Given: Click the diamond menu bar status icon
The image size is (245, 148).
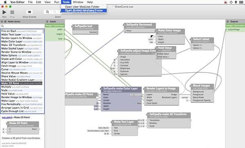Looking at the screenshot, I should click(231, 2).
